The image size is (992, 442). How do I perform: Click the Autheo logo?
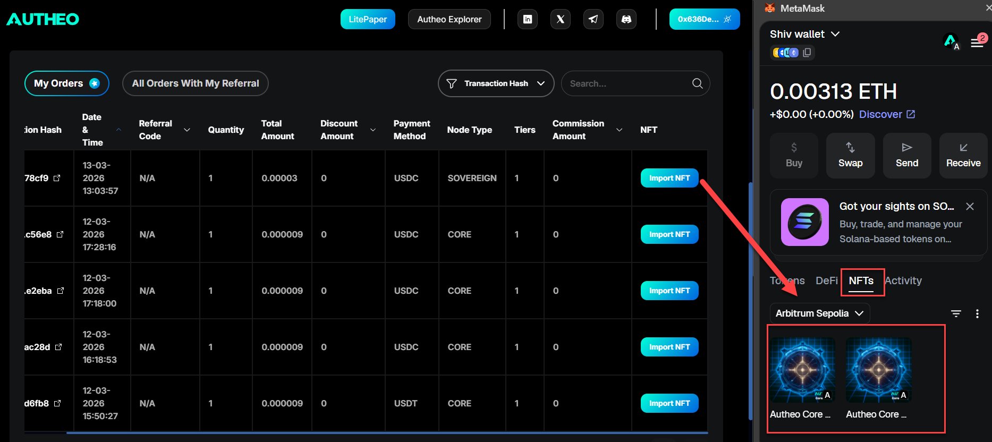coord(43,19)
